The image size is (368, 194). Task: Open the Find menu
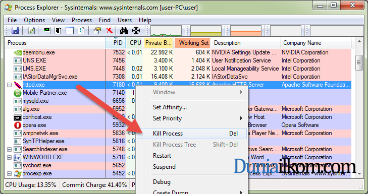pos(104,20)
